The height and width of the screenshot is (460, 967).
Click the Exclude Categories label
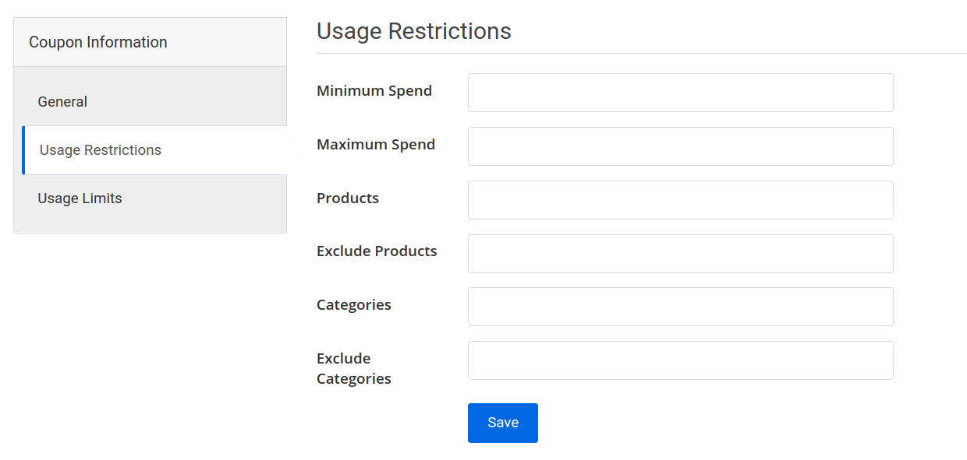(x=353, y=368)
